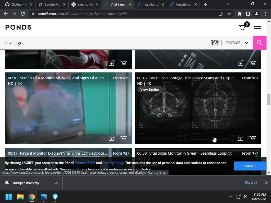Share this page icon in the address bar

click(221, 14)
